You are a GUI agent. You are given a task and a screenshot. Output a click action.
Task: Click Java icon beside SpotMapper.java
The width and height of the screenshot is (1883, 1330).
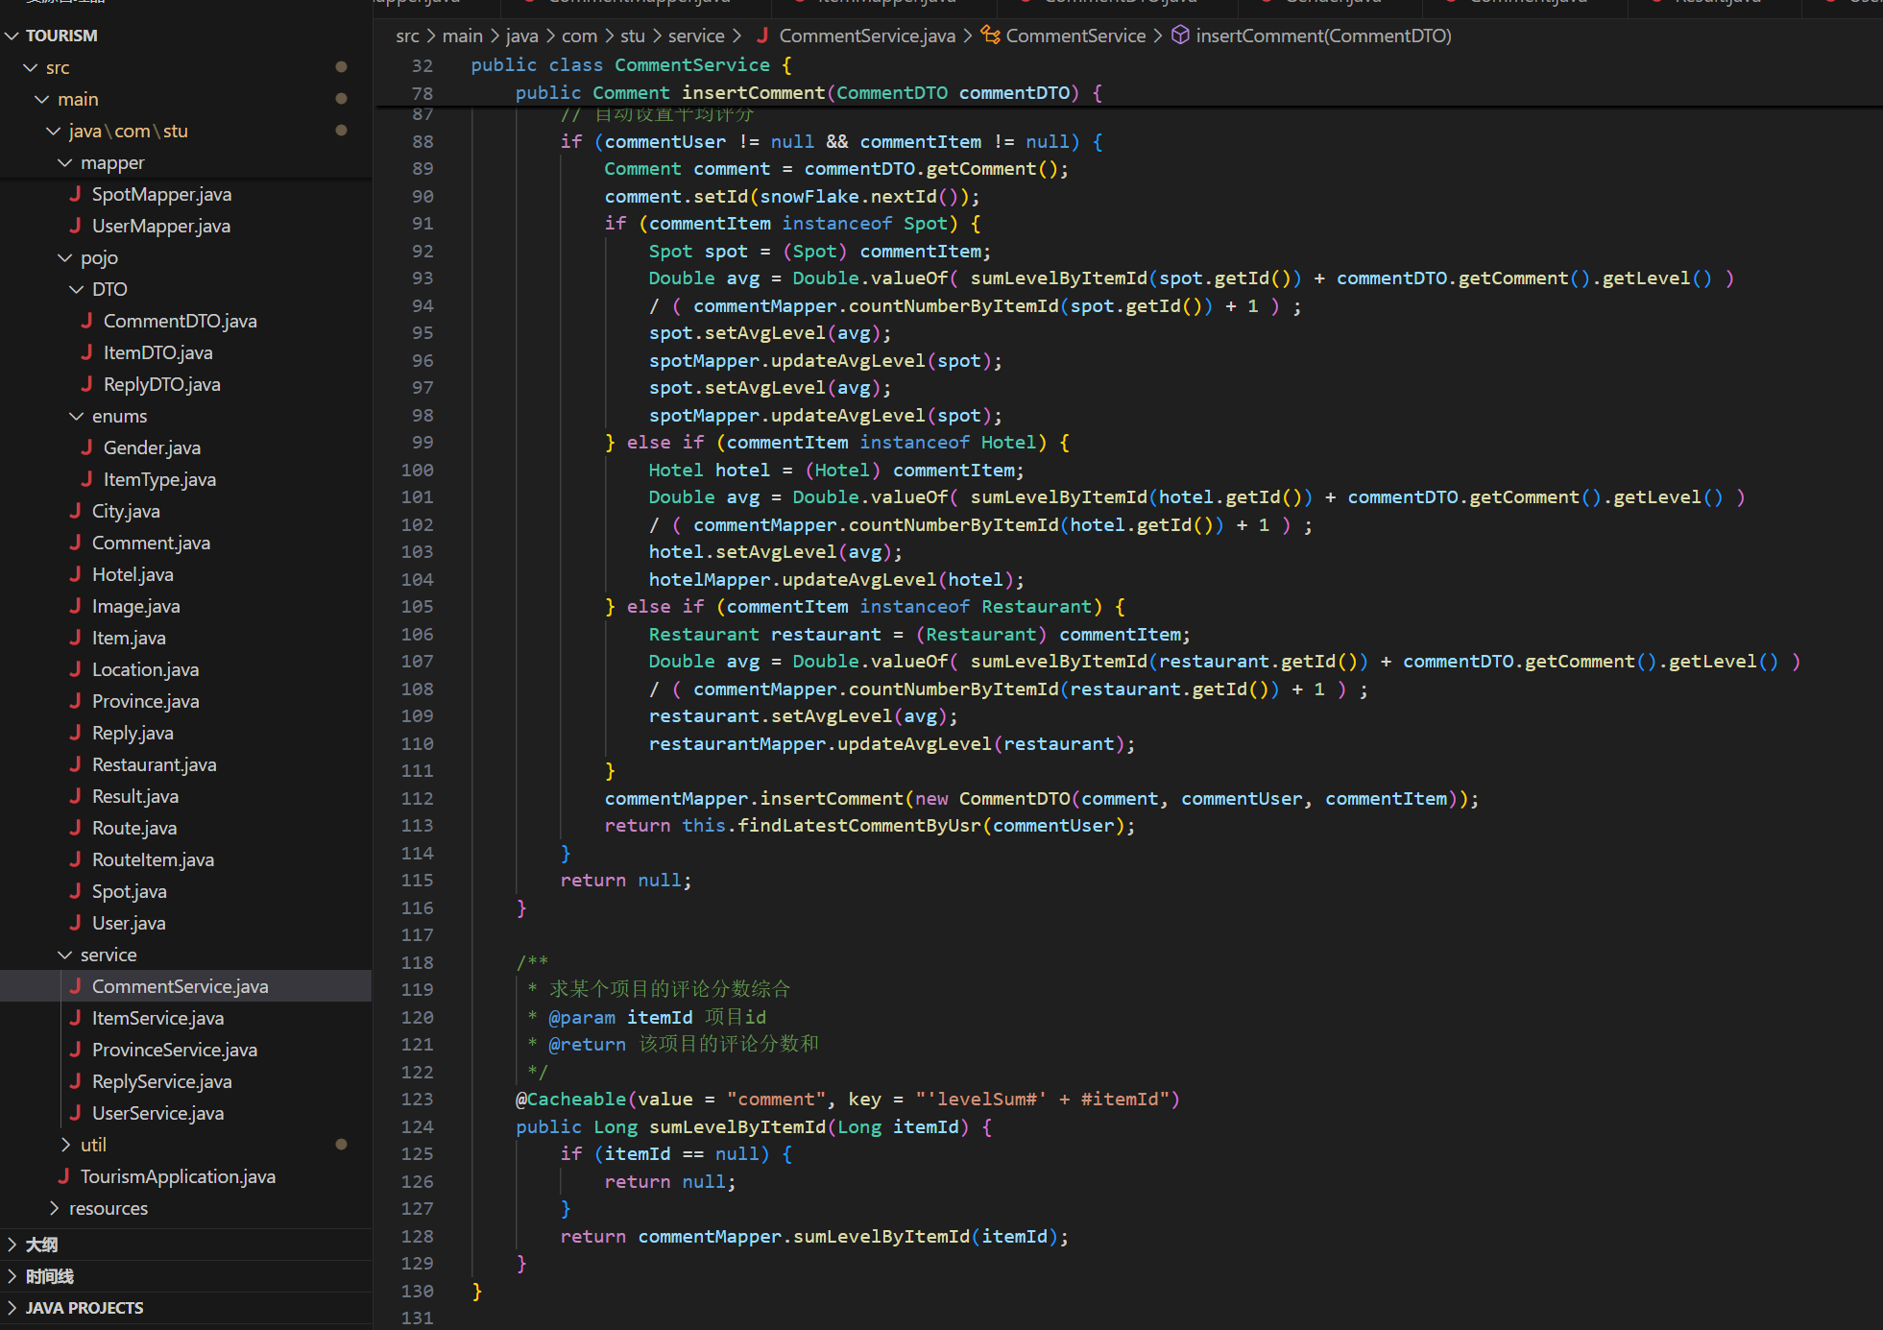pos(75,194)
